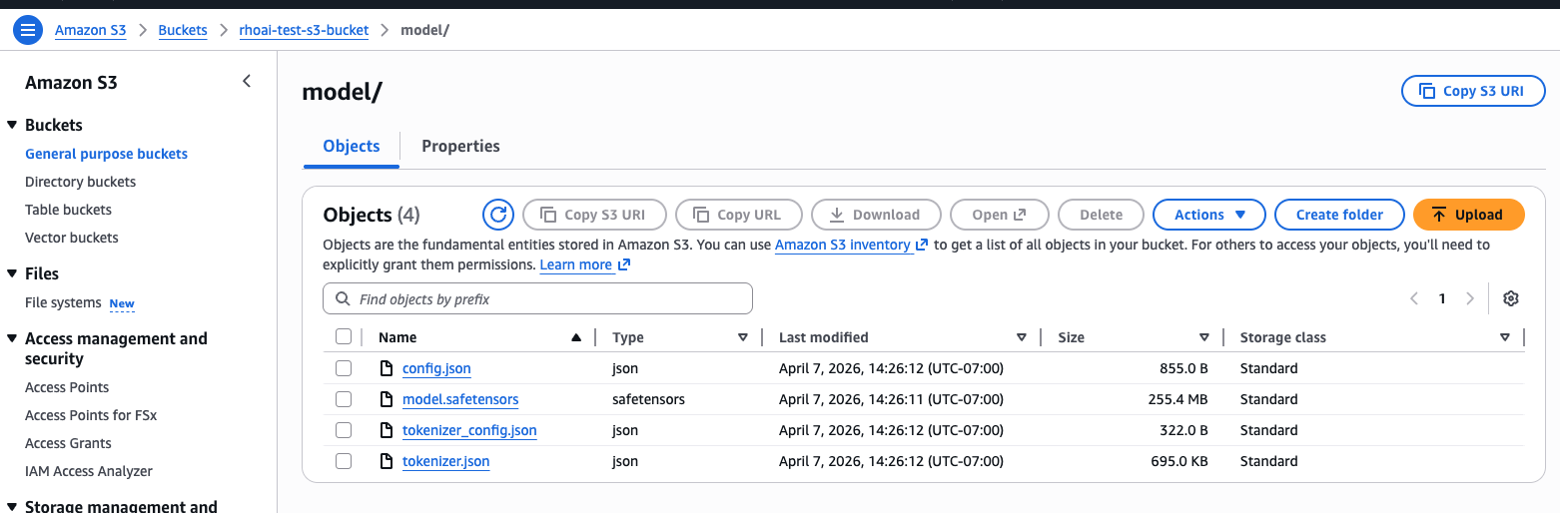Click the tokenizer_config.json file icon
This screenshot has height=513, width=1560.
tap(387, 430)
